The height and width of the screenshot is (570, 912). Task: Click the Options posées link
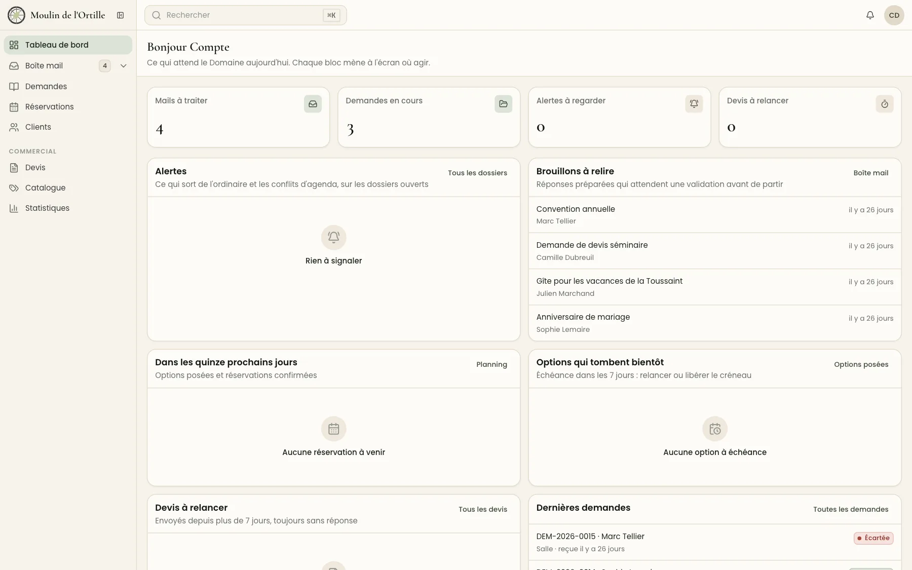[x=861, y=364]
